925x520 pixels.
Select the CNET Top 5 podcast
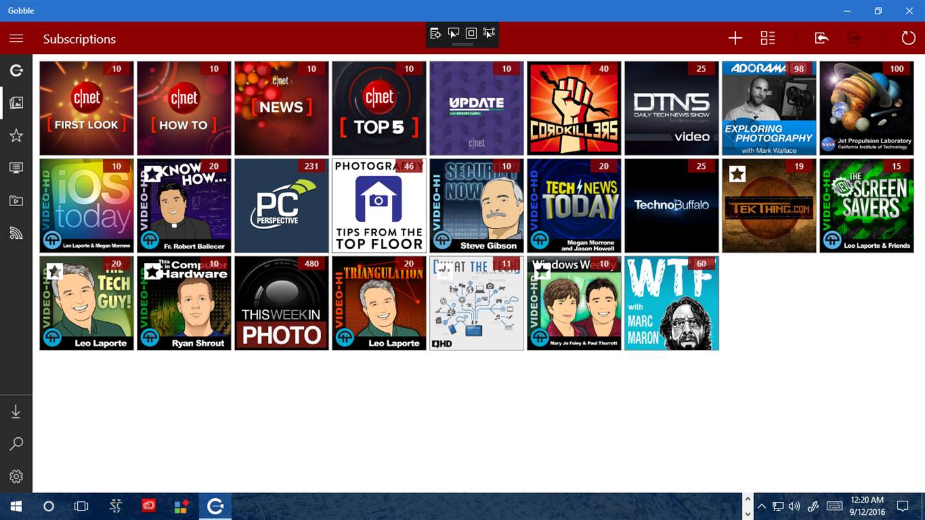(379, 108)
